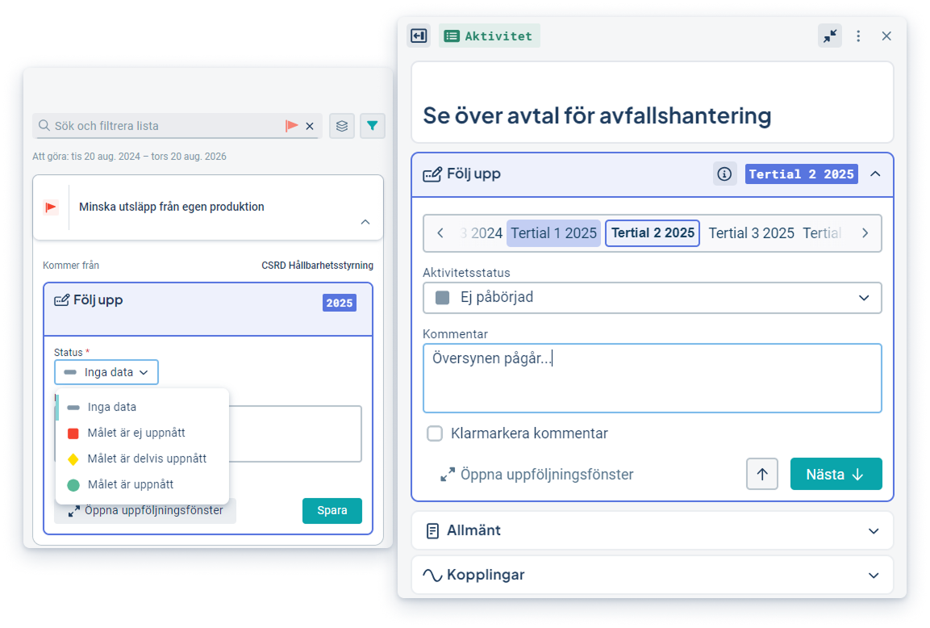
Task: Tick the Klarmarkera kommentar checkbox
Action: pos(435,433)
